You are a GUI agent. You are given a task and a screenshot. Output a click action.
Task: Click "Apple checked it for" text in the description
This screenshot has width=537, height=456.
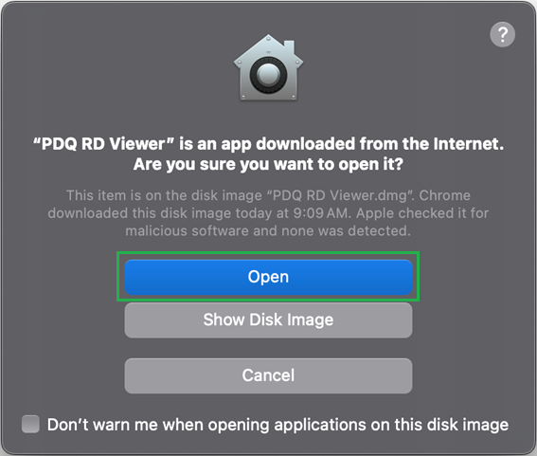point(422,213)
